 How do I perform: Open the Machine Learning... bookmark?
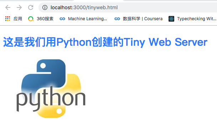tap(87, 18)
